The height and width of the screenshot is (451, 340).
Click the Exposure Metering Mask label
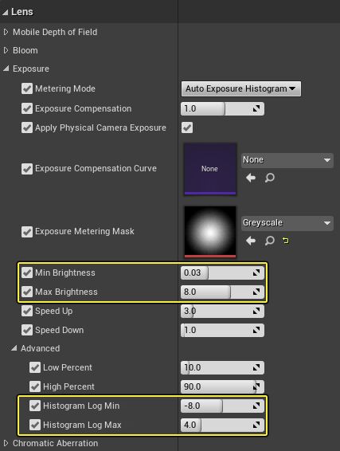pos(84,231)
